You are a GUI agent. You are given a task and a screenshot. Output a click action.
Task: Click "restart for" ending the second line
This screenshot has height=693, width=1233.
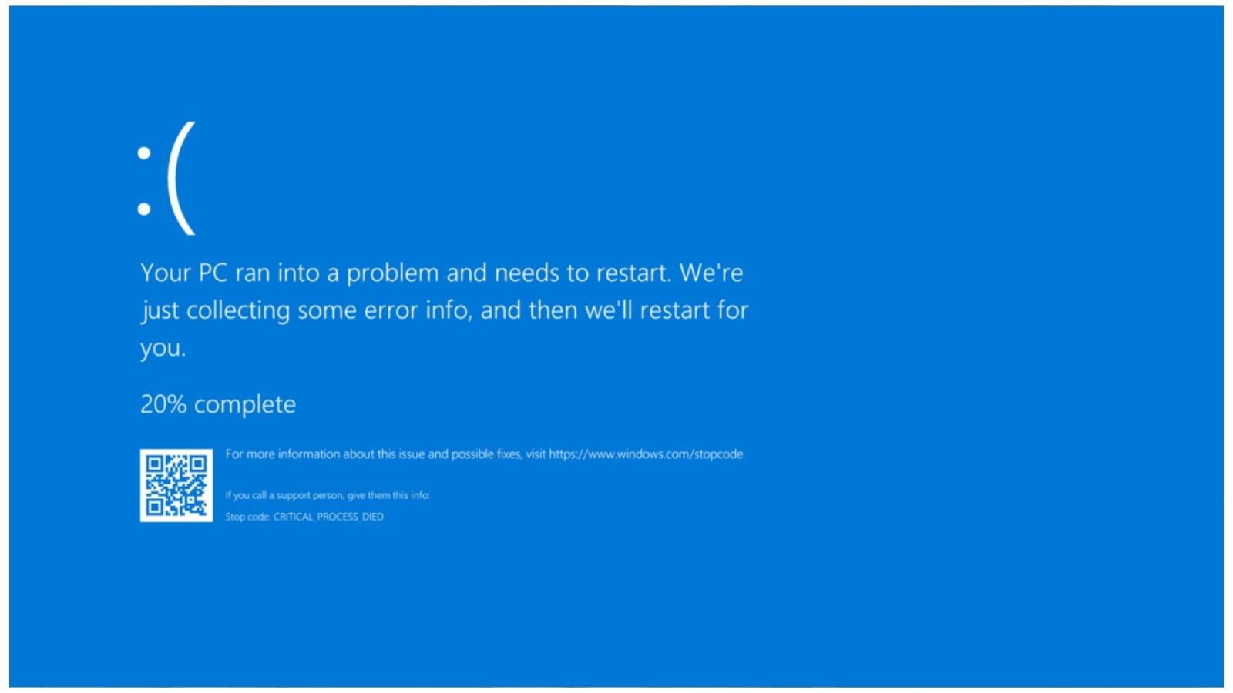tap(694, 310)
